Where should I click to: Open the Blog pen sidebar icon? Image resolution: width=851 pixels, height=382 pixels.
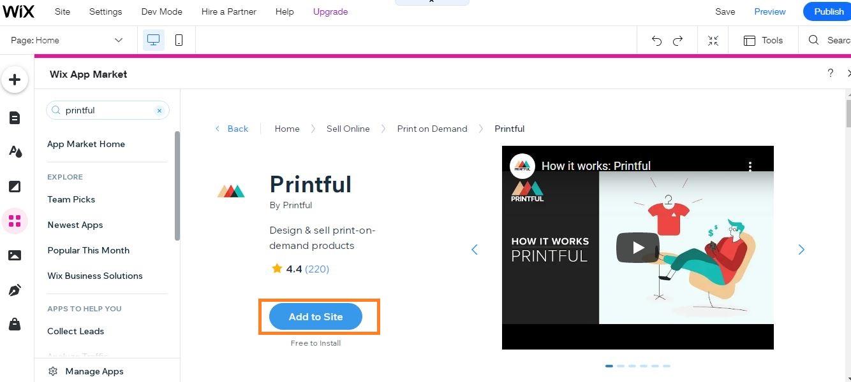pos(15,290)
